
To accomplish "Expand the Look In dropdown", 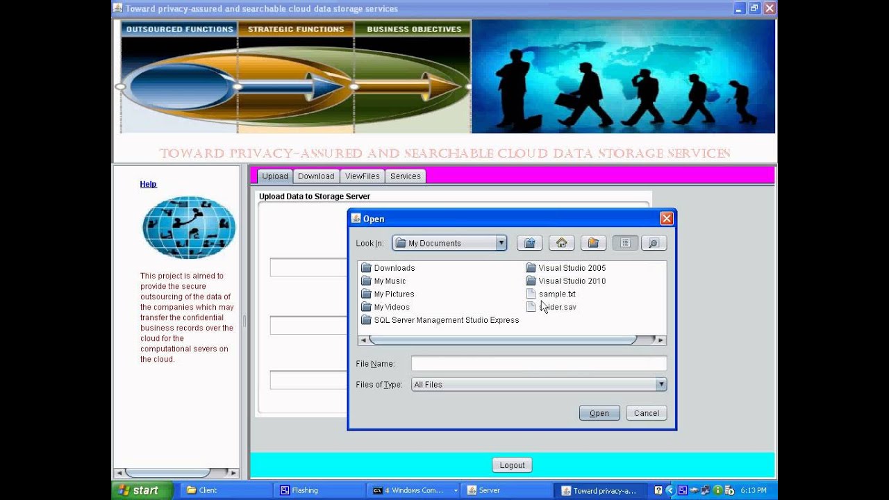I will coord(501,243).
